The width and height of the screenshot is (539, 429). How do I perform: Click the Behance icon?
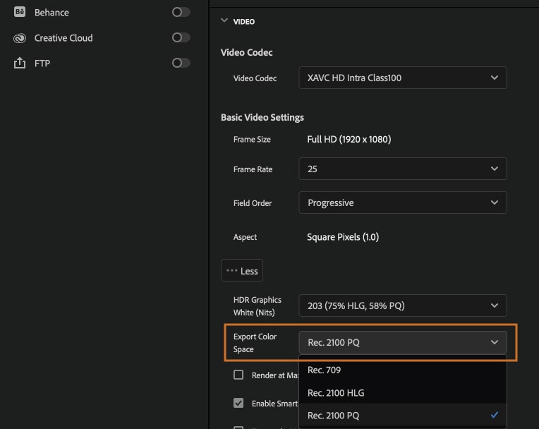[x=20, y=12]
